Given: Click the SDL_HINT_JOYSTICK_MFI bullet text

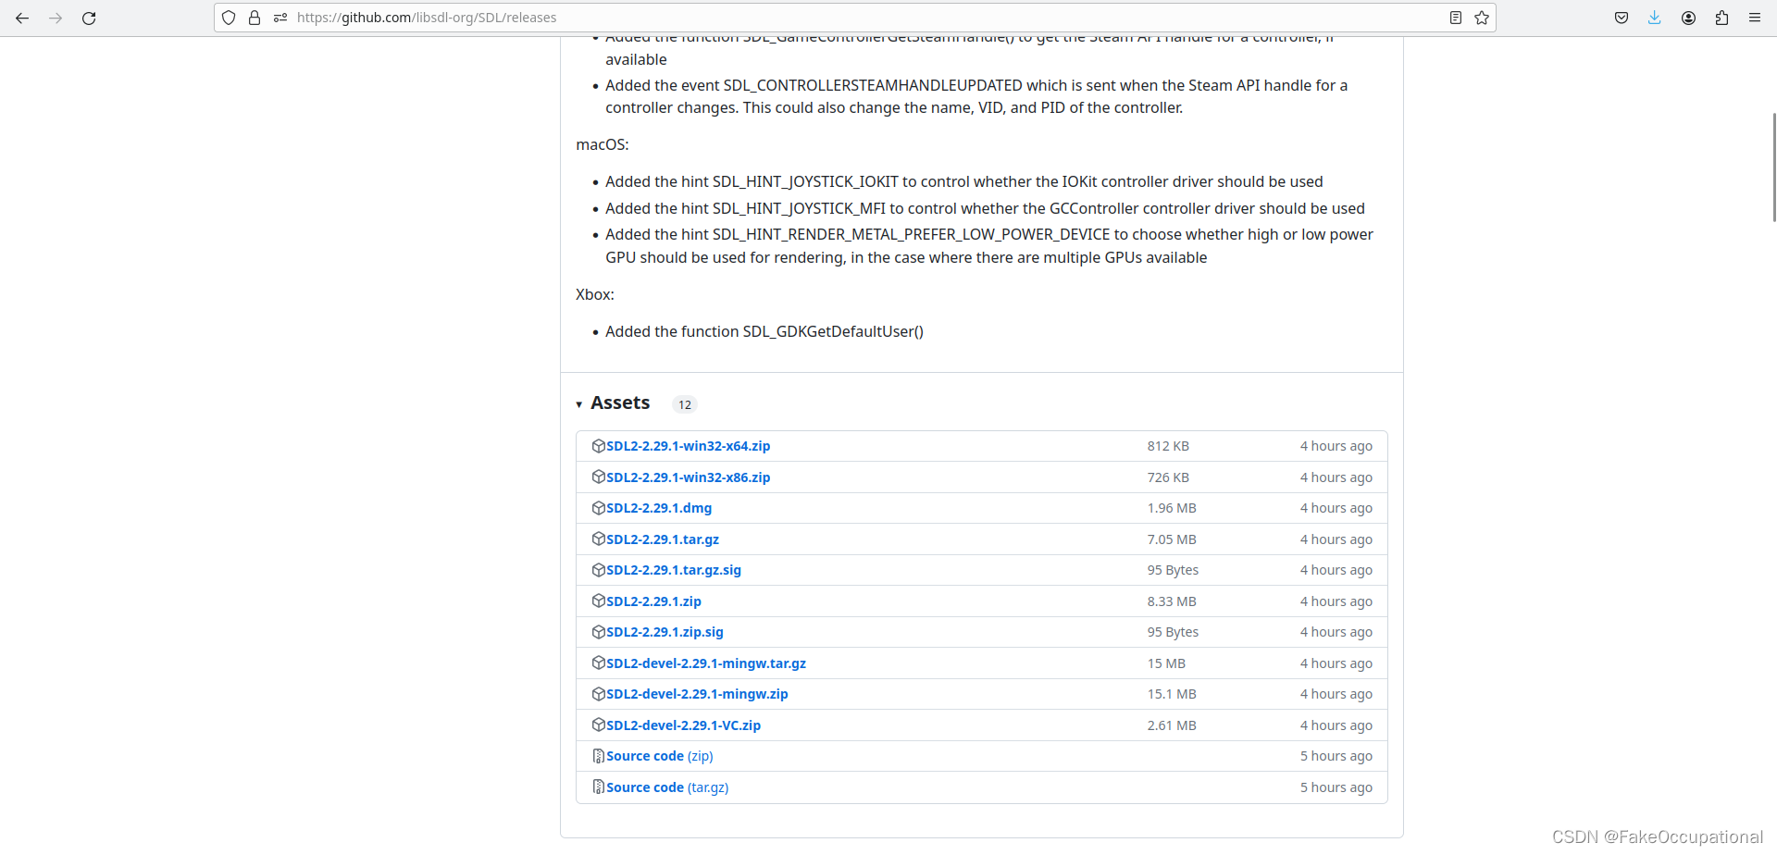Looking at the screenshot, I should (x=985, y=208).
